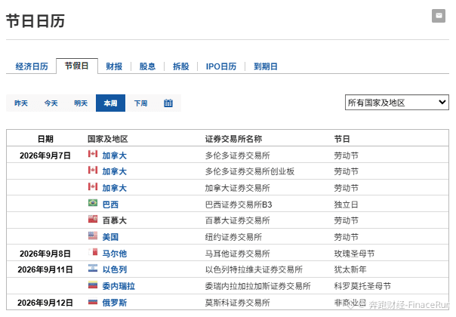
Task: Click the Venezuela flag icon
Action: coord(93,285)
